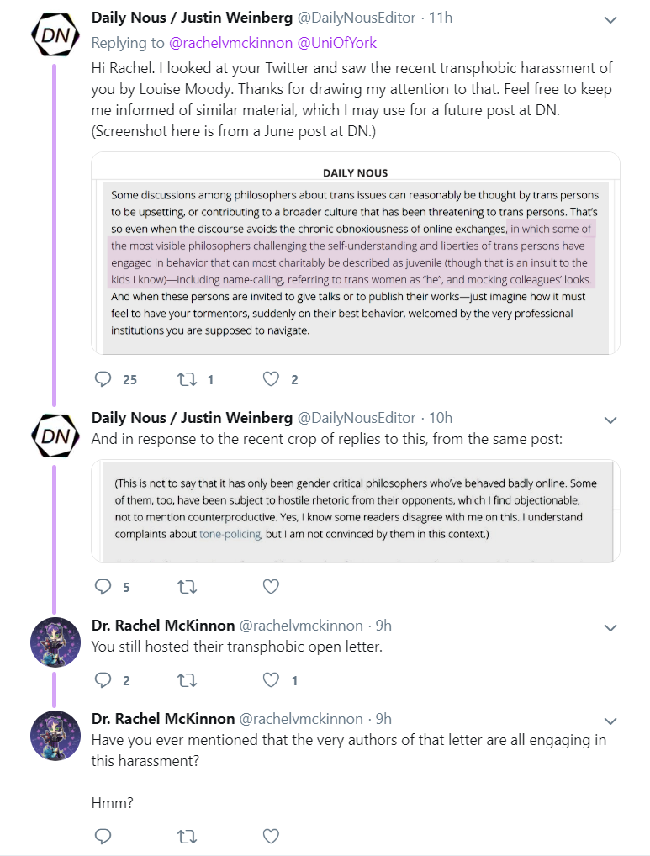Open the @rachelvmckinnon mention link
Screen dimensions: 650x856
pos(231,43)
